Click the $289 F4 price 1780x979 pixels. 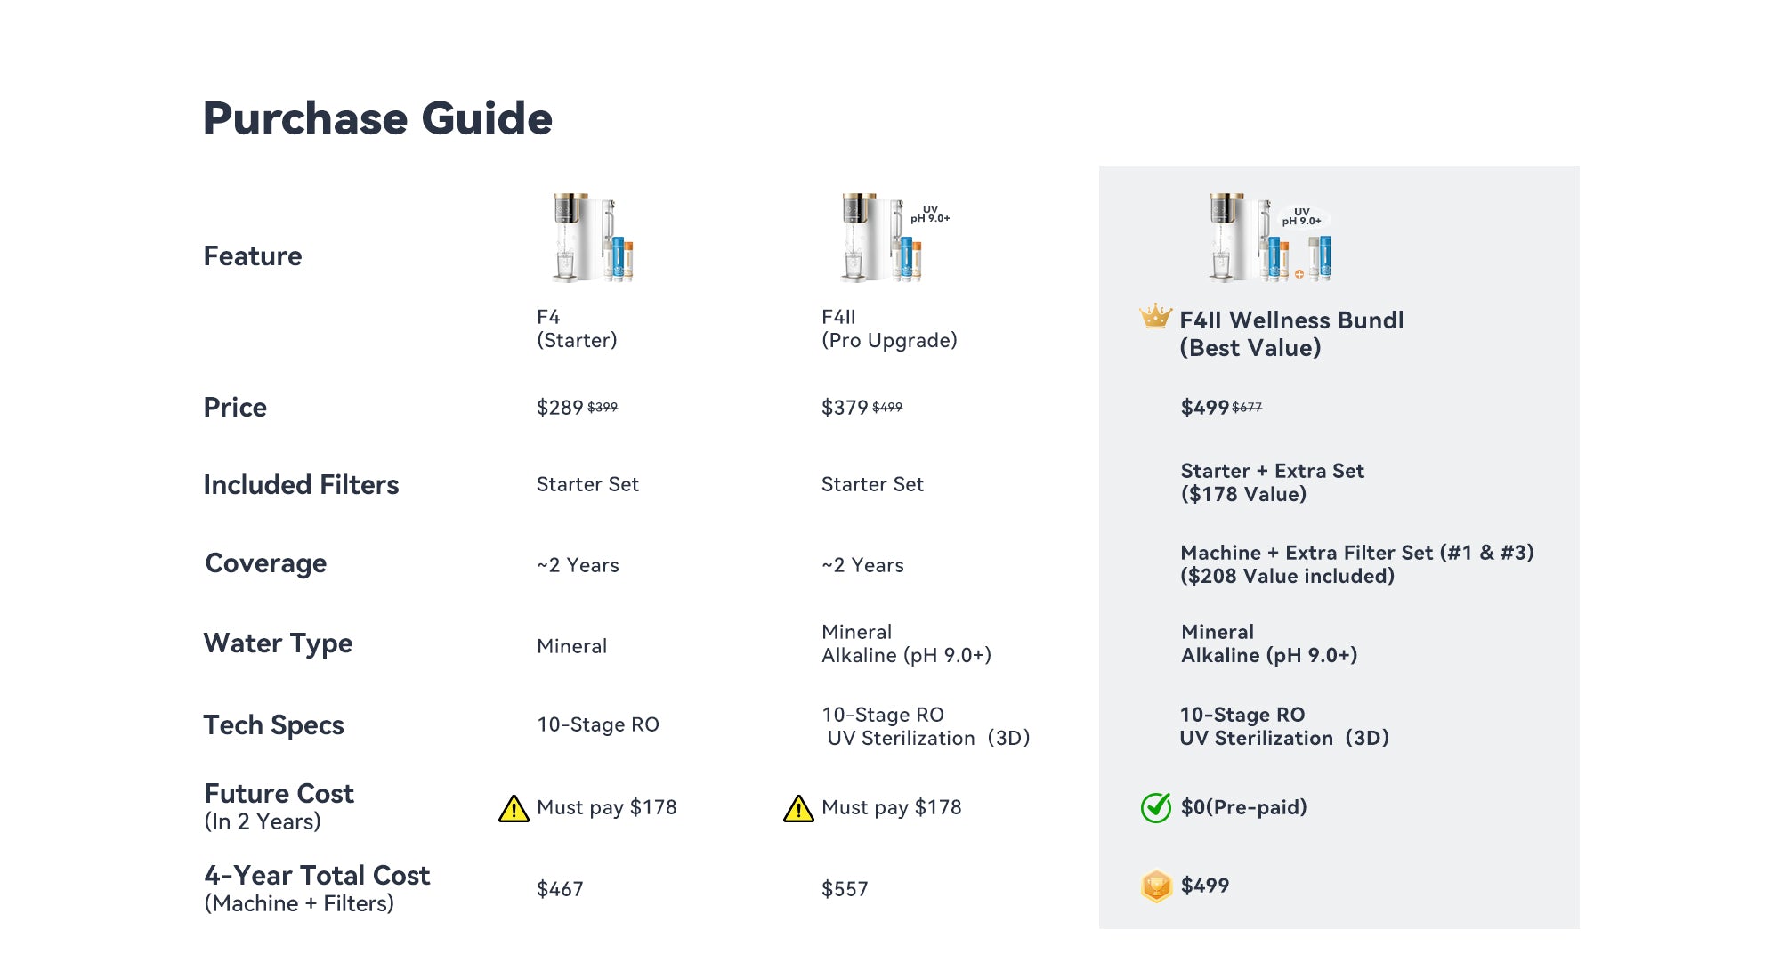coord(560,408)
